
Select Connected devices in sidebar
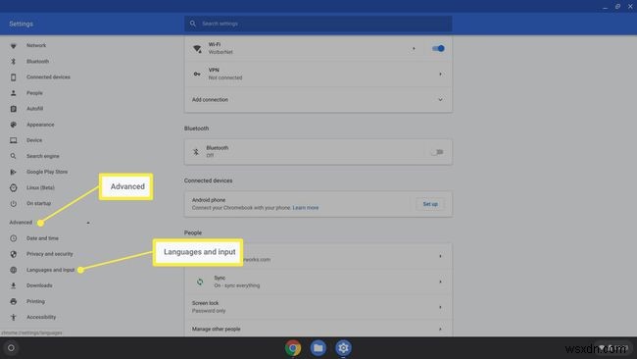pos(48,77)
